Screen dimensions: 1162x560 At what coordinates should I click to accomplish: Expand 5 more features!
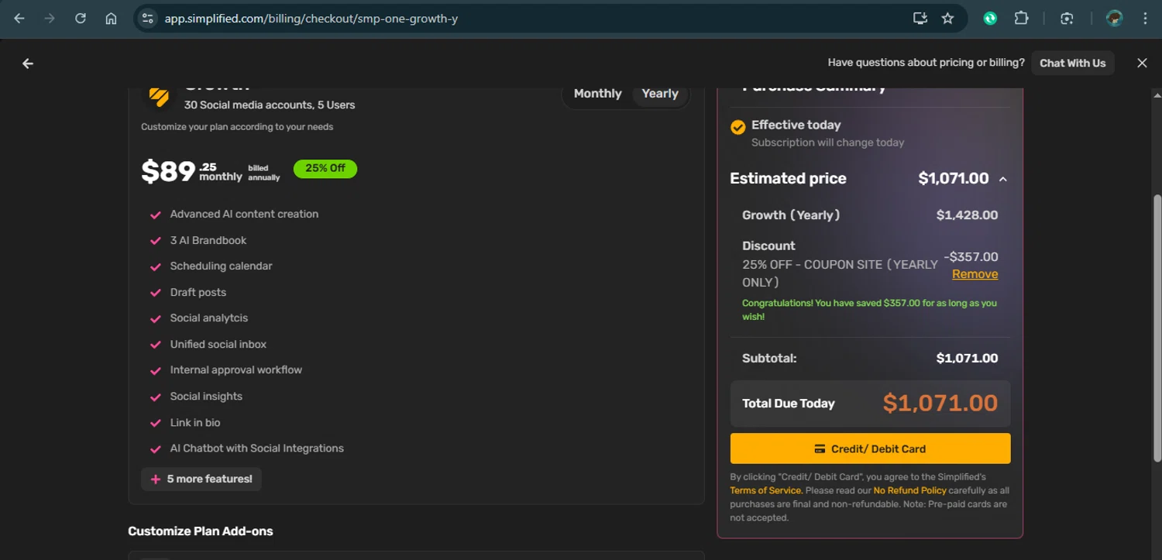(201, 479)
